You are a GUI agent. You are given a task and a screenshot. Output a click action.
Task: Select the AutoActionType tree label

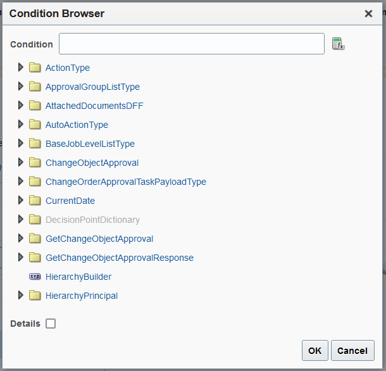(77, 125)
